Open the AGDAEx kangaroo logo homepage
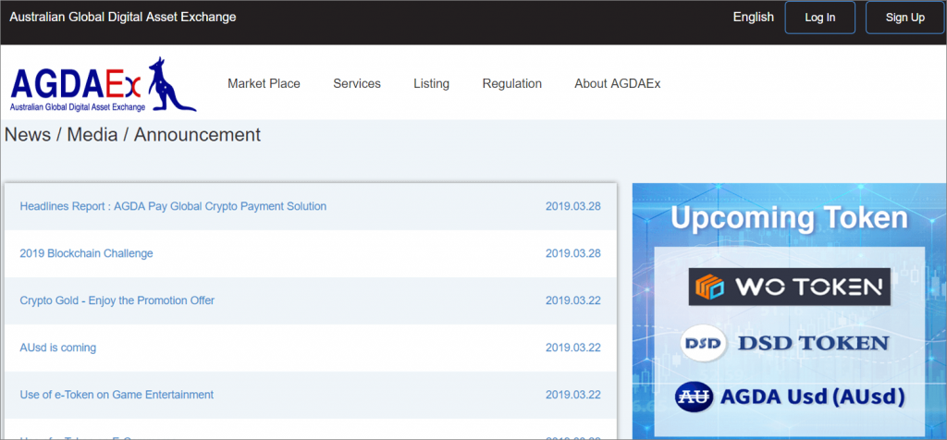Screen dimensions: 947x440 coord(104,84)
